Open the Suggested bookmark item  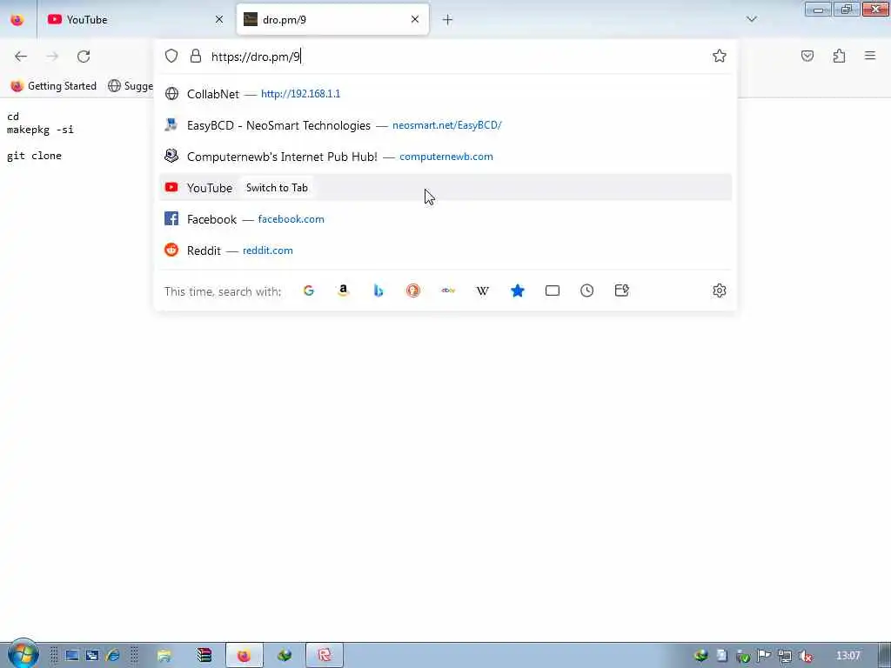pyautogui.click(x=131, y=86)
